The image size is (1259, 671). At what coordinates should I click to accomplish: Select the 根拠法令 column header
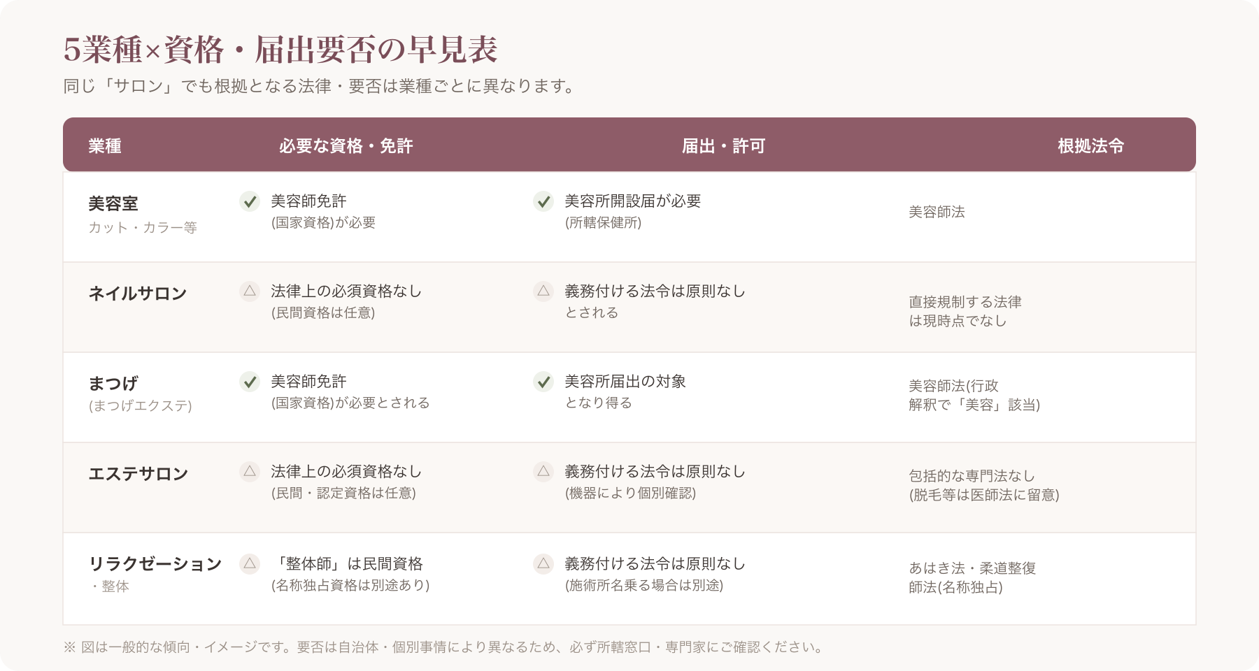tap(1091, 146)
